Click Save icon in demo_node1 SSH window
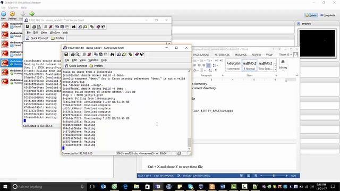340x191 pixels. (x=66, y=54)
